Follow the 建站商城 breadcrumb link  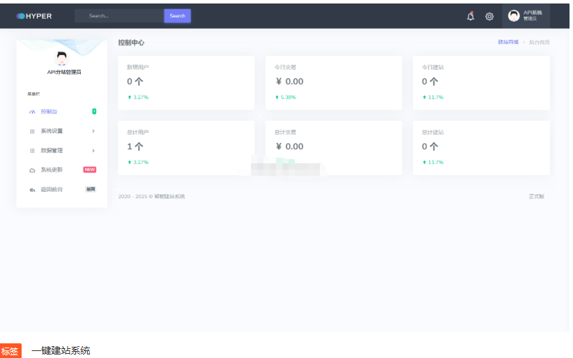pos(508,42)
